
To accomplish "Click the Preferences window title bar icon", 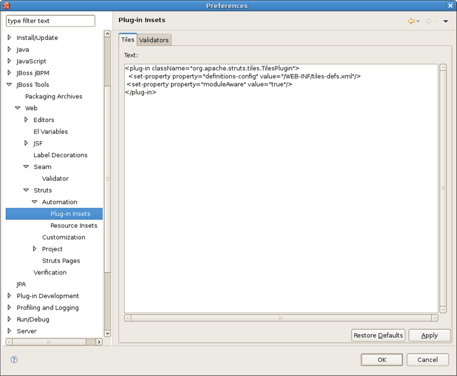I will pos(7,6).
